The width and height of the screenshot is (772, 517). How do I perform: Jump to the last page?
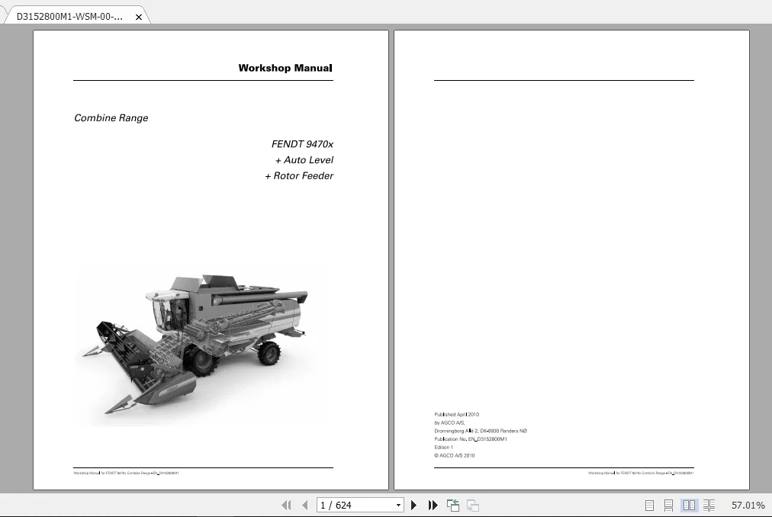(x=433, y=506)
